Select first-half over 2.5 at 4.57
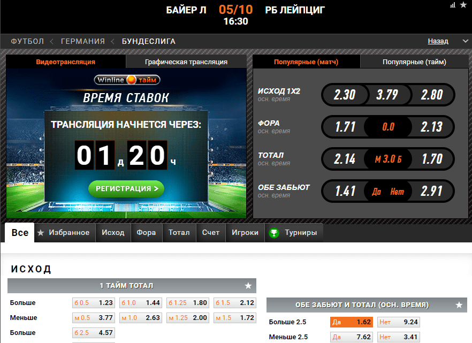472x343 pixels. [94, 333]
